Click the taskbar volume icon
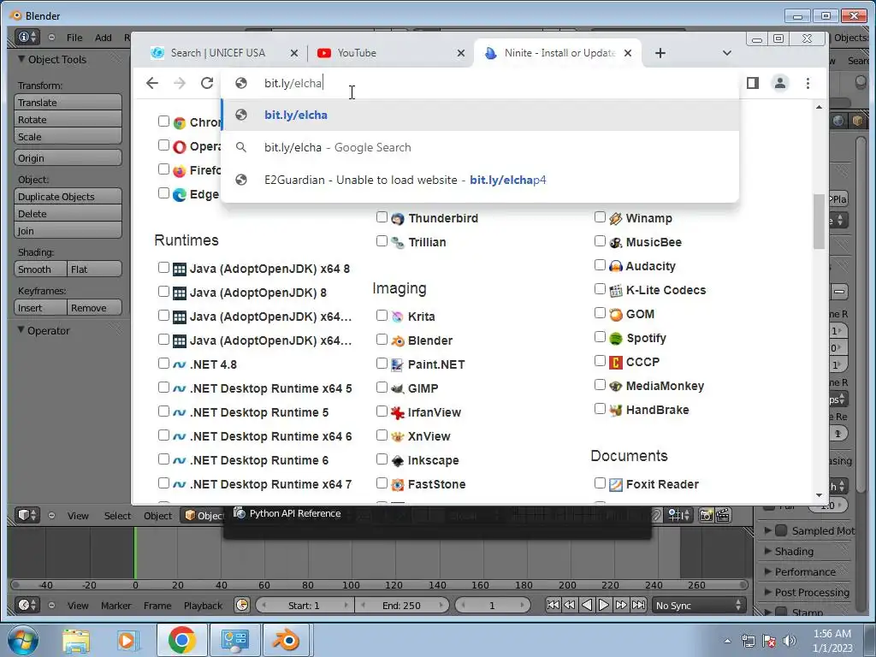Screen dimensions: 876x657 pyautogui.click(x=790, y=641)
